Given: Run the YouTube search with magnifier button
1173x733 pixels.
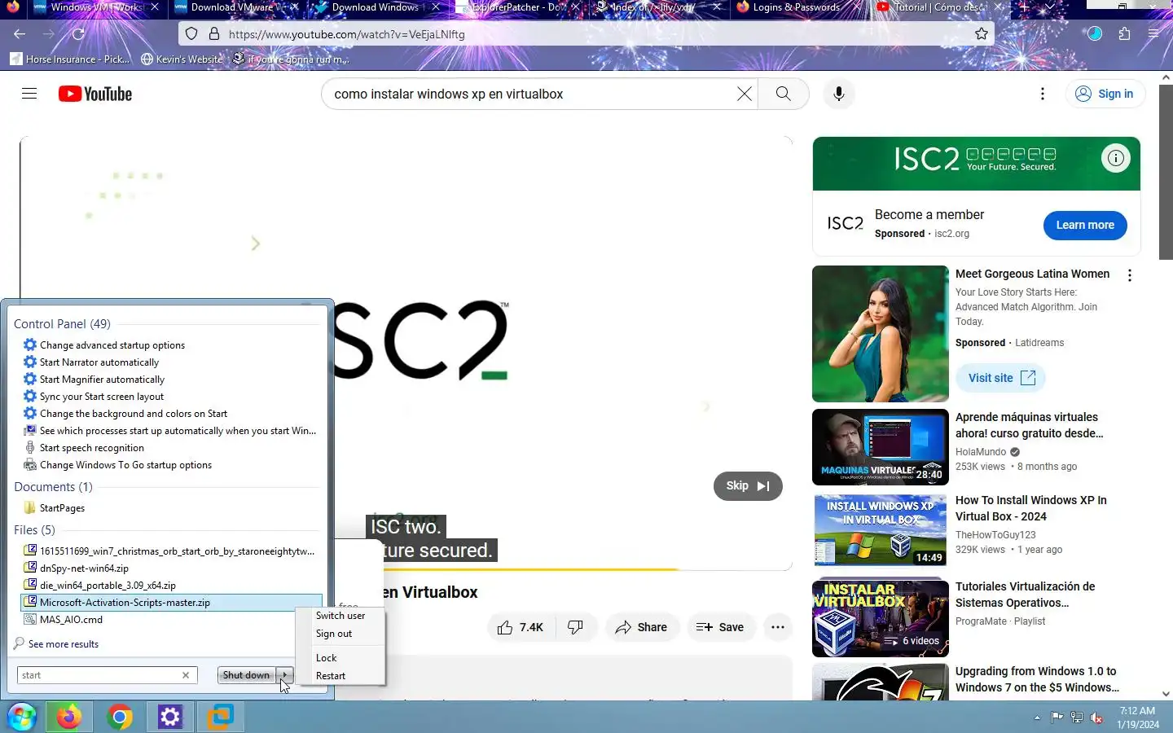Looking at the screenshot, I should point(783,94).
